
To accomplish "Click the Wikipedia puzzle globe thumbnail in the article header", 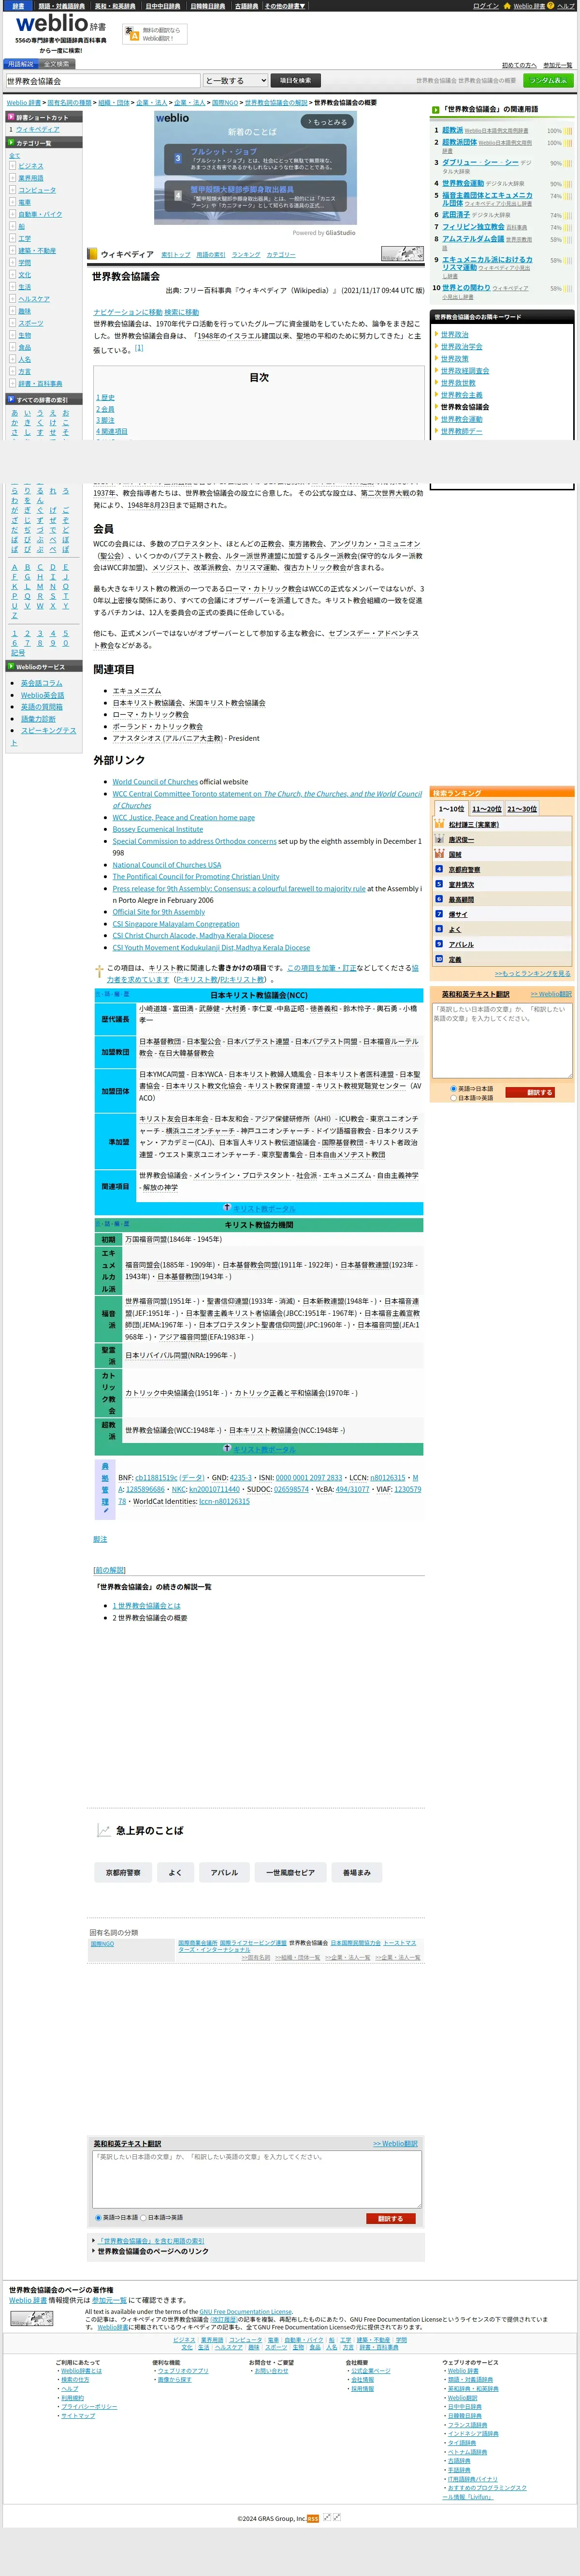I will click(402, 254).
